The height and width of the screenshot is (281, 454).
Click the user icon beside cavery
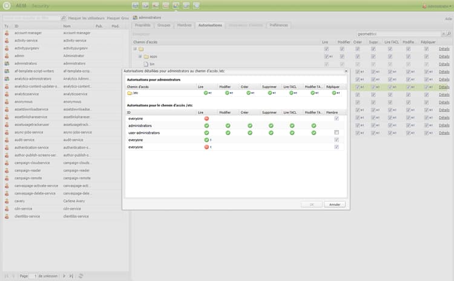tap(7, 201)
